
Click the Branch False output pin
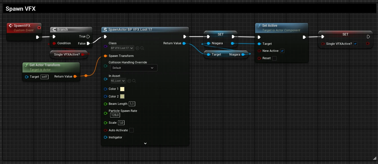(x=88, y=43)
